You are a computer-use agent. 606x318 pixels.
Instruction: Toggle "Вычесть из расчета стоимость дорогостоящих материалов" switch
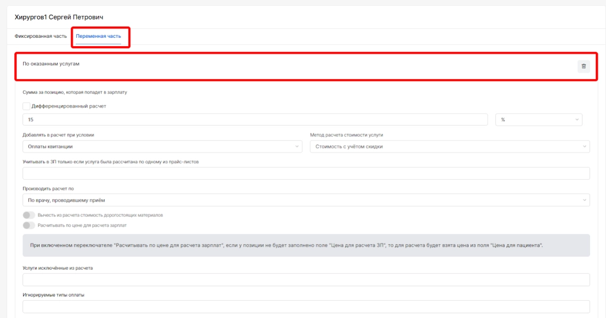tap(29, 215)
